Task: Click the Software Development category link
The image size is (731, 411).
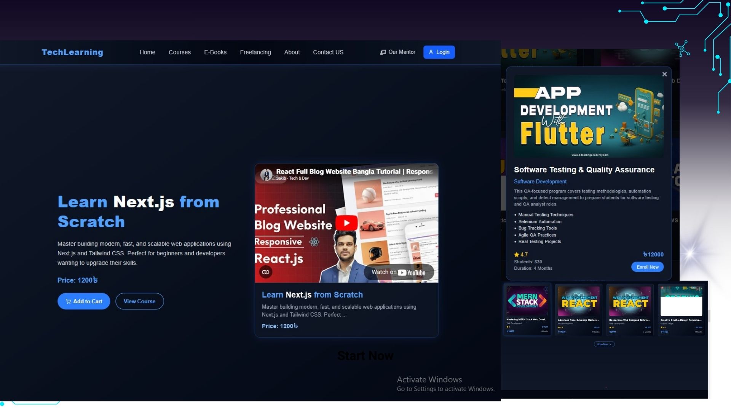Action: point(540,182)
